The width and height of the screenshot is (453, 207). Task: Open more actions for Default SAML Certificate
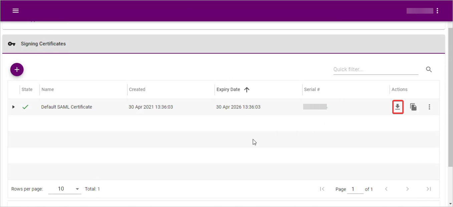[429, 107]
